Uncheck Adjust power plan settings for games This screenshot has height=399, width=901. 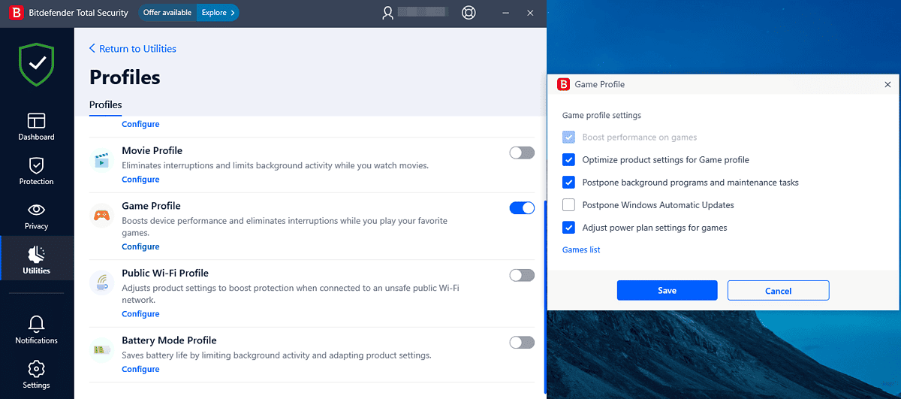click(x=569, y=228)
